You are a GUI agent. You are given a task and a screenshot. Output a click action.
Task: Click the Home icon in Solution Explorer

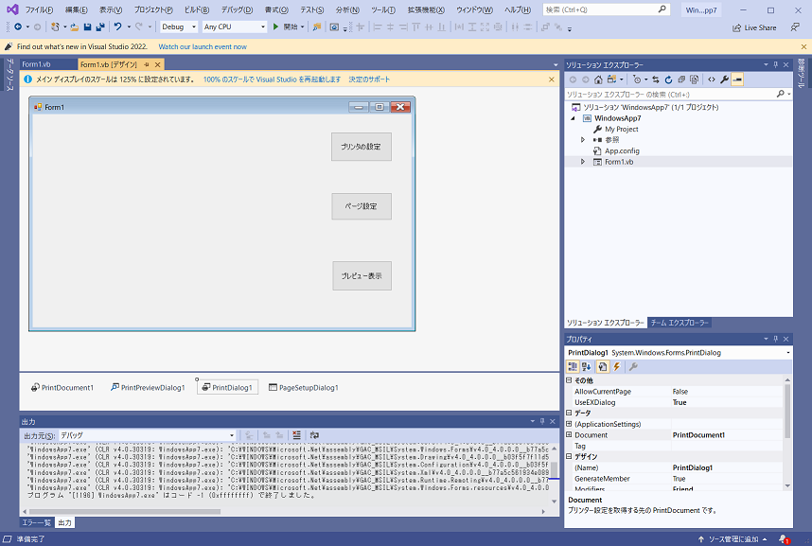[x=598, y=79]
